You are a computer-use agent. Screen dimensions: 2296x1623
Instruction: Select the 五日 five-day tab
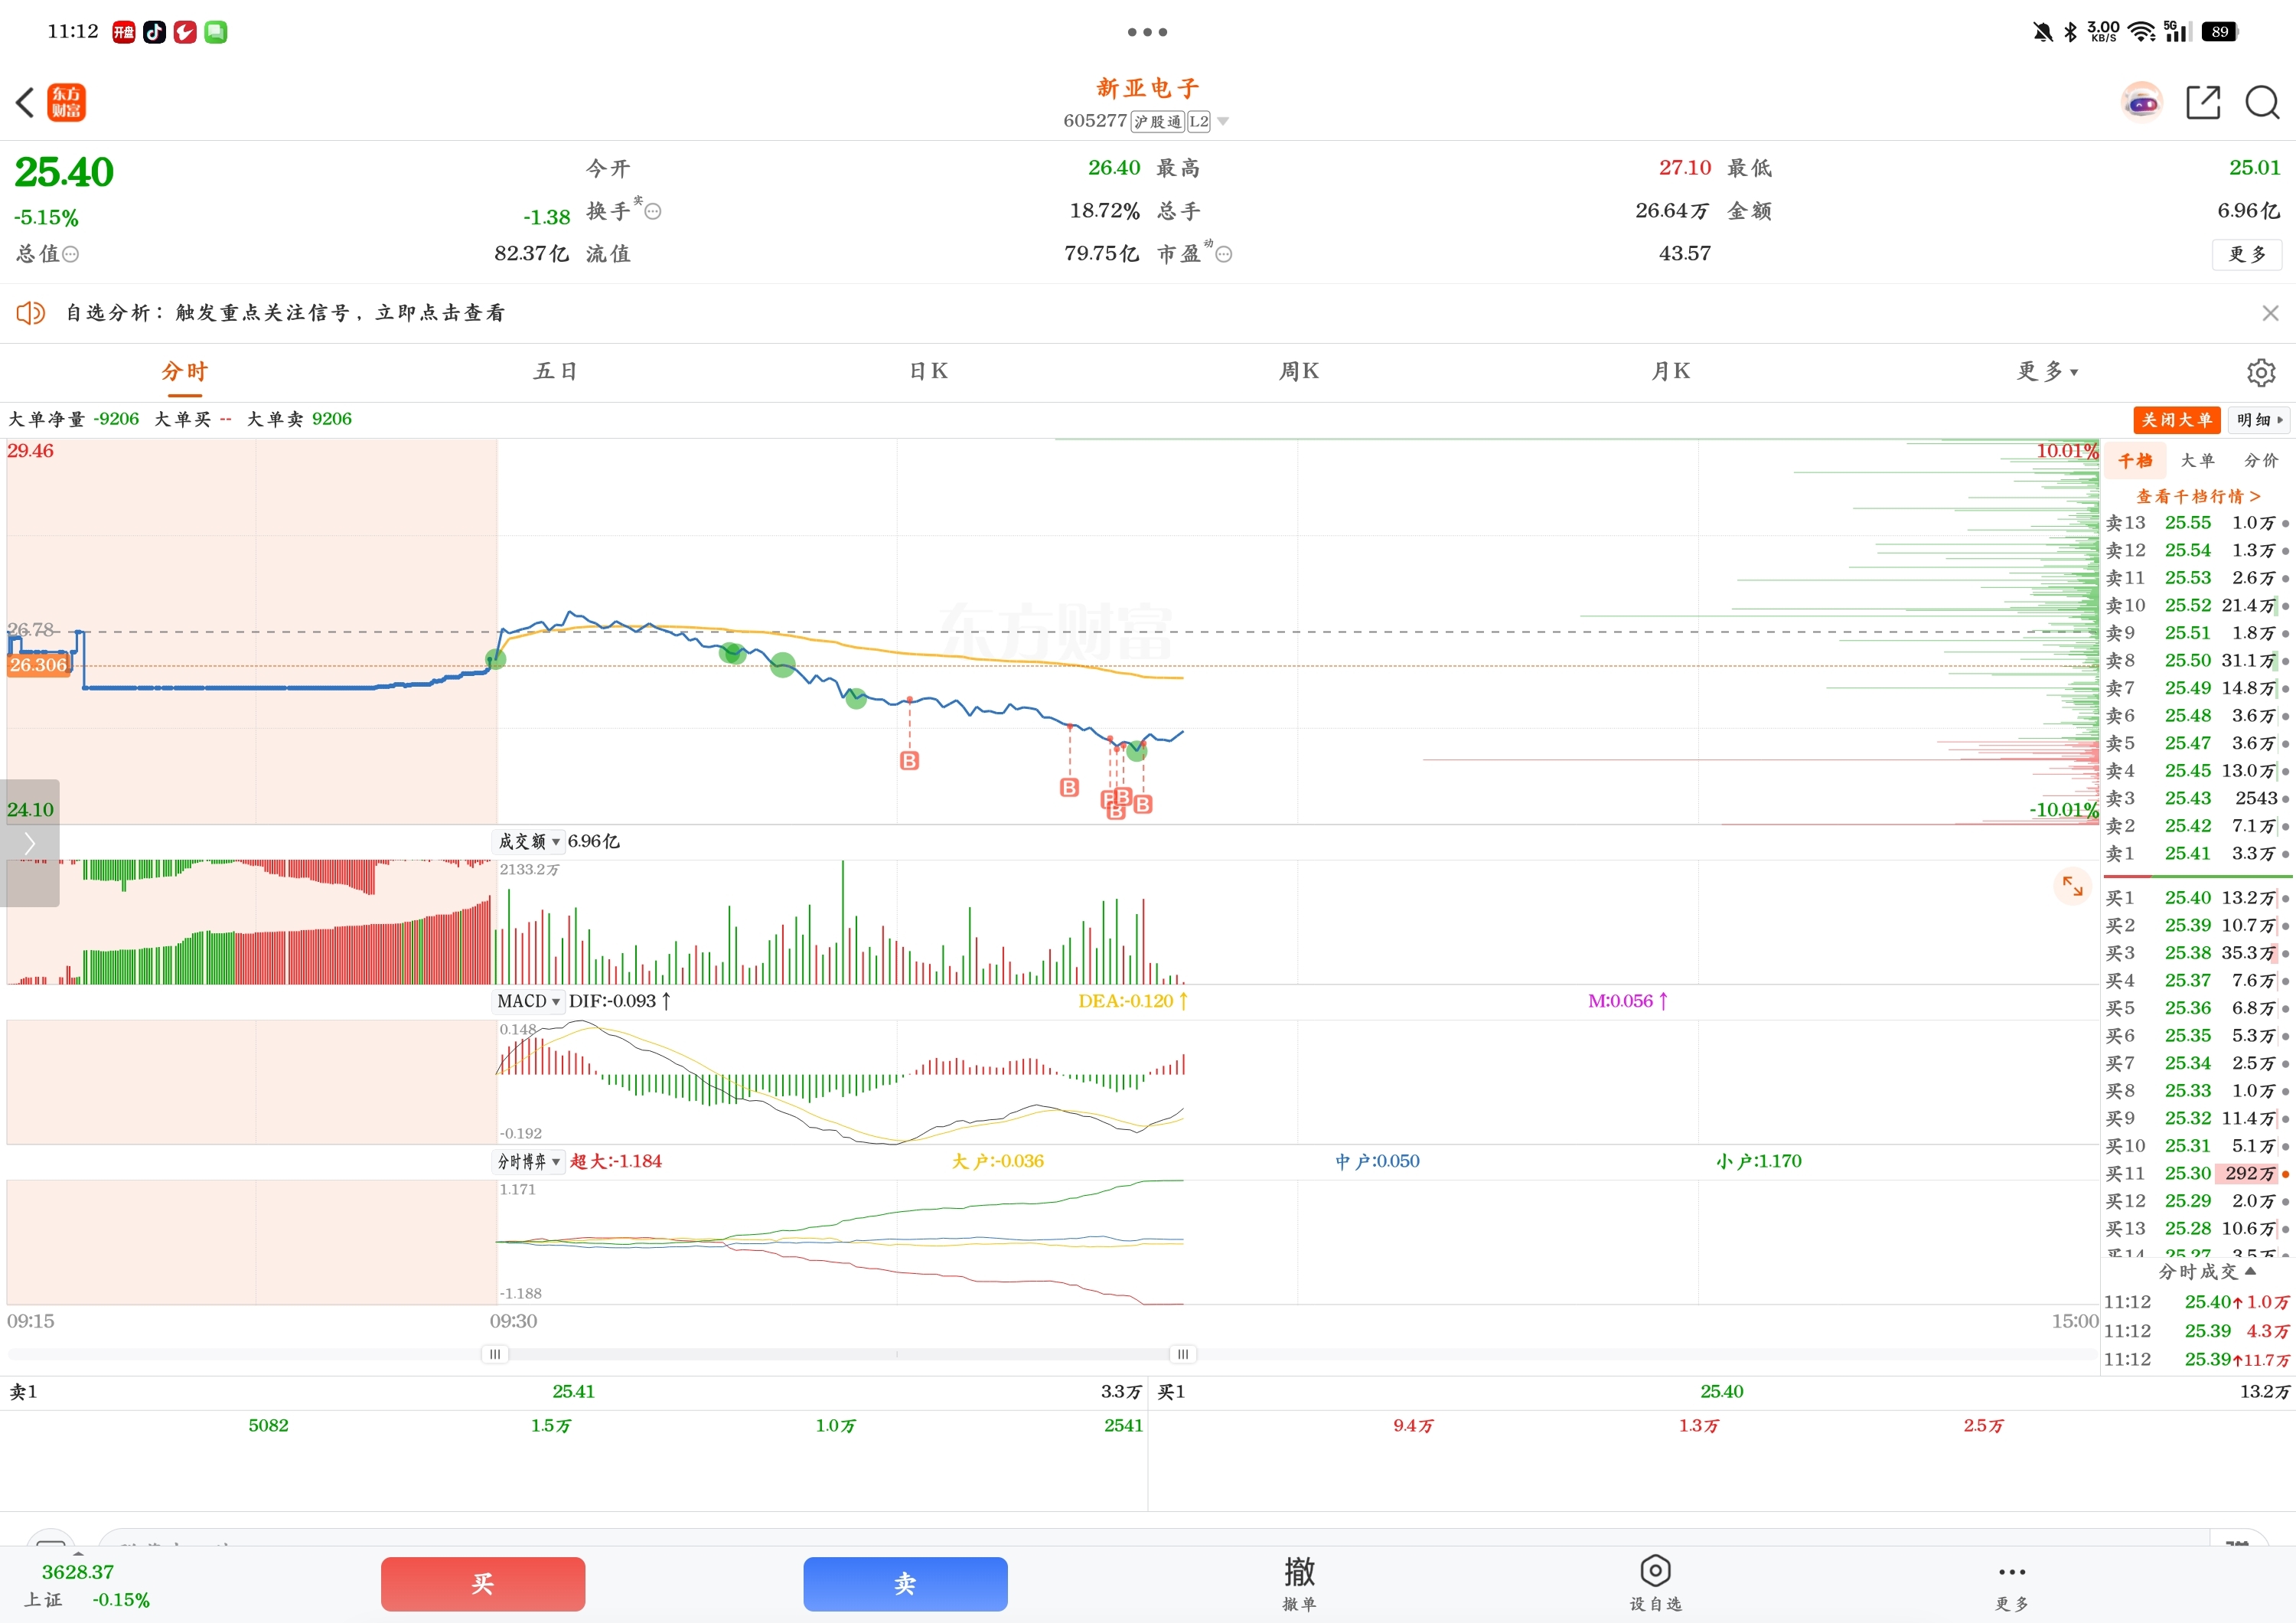(555, 372)
